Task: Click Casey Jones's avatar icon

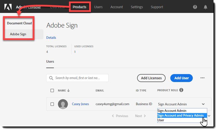Action: [63, 104]
